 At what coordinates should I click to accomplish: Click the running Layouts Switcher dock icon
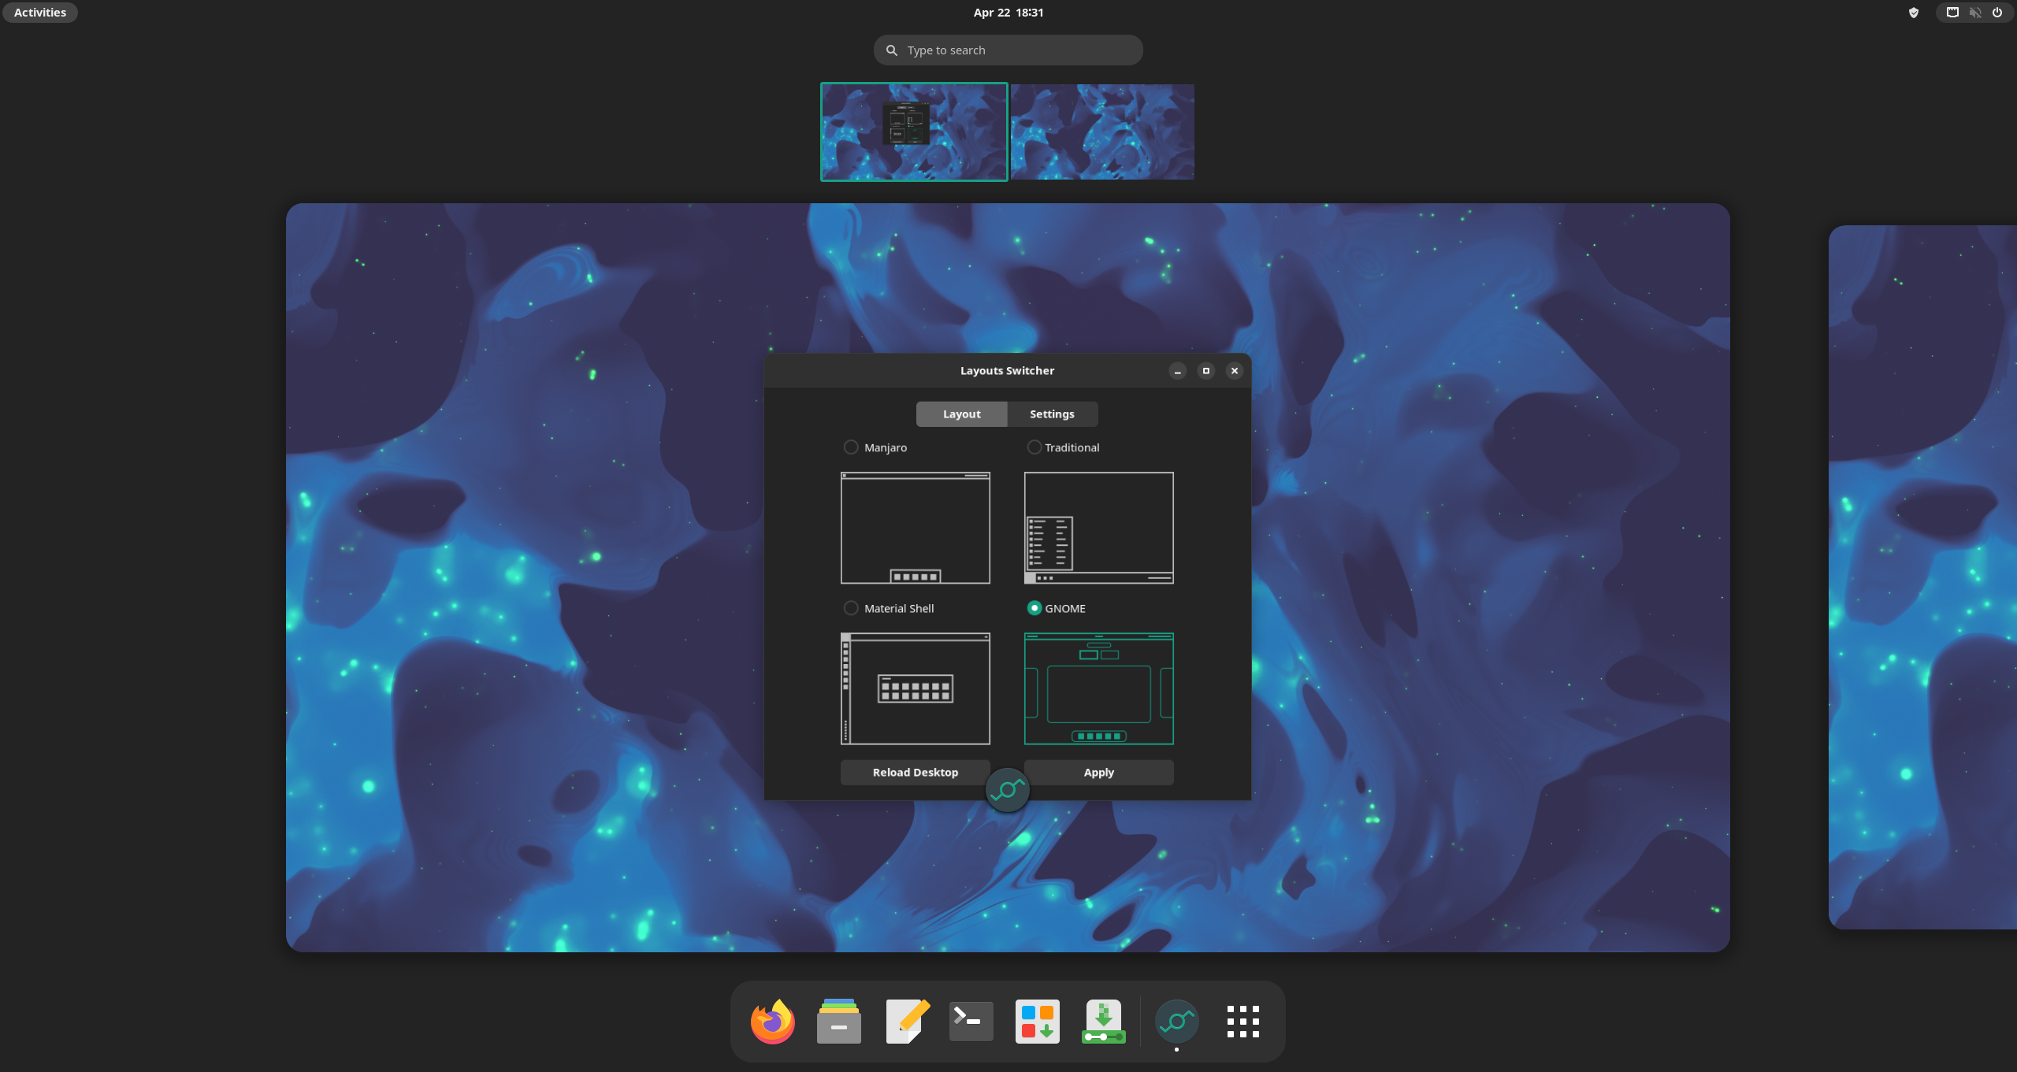(x=1176, y=1021)
